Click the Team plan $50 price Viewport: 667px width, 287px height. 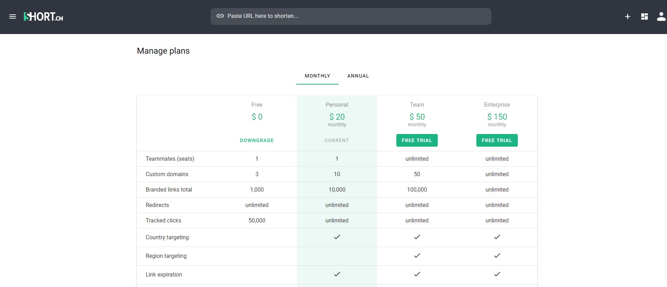[417, 117]
